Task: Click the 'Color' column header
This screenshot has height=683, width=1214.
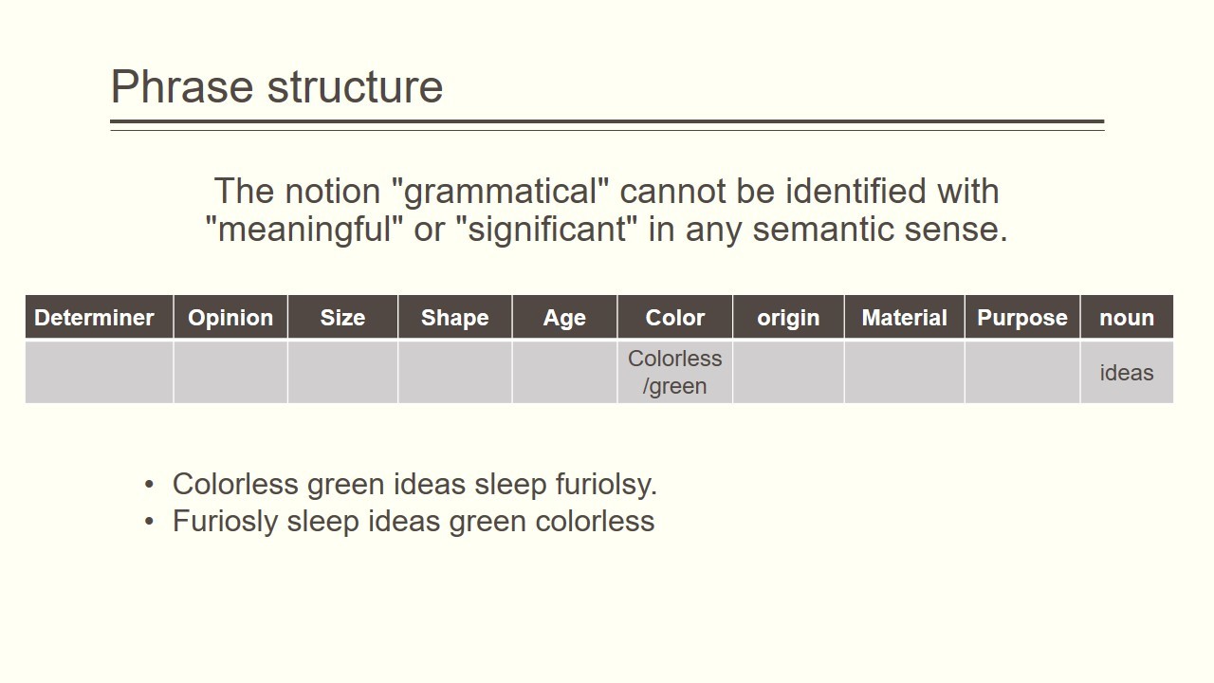Action: (x=675, y=317)
